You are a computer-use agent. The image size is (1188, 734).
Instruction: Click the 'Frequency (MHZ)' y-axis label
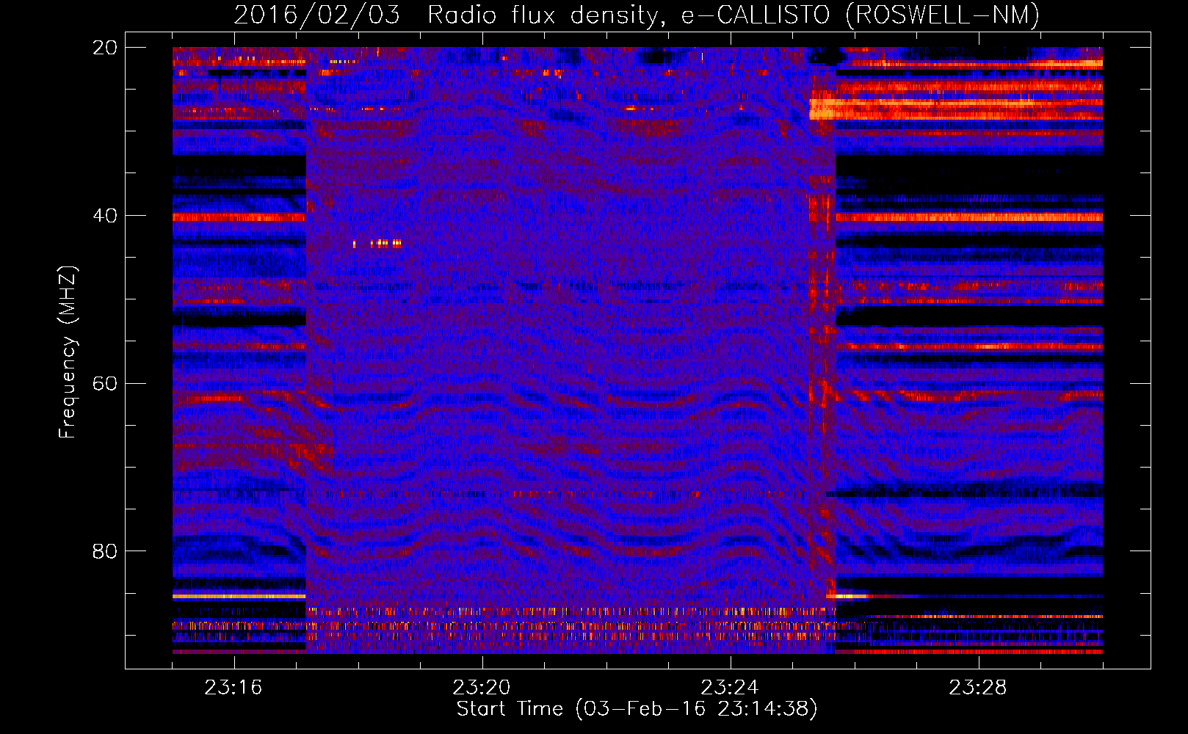(68, 352)
